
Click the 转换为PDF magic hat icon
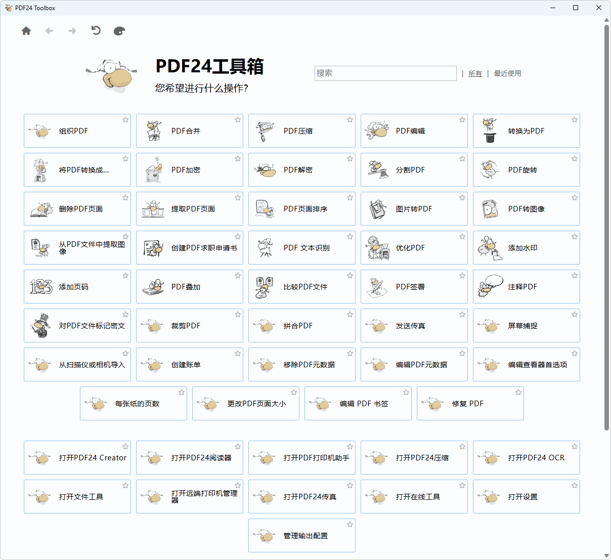coord(490,131)
